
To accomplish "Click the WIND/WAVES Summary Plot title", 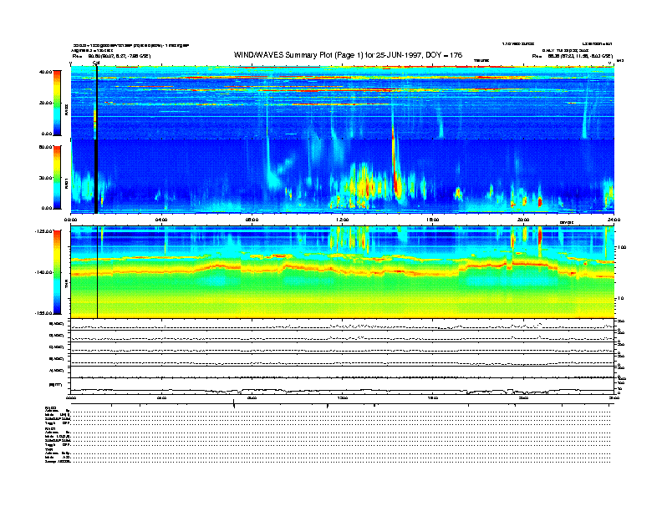I will pos(348,55).
